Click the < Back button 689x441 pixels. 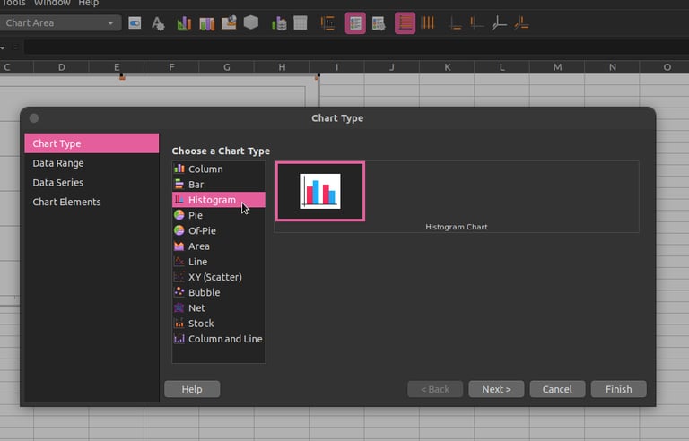[435, 389]
